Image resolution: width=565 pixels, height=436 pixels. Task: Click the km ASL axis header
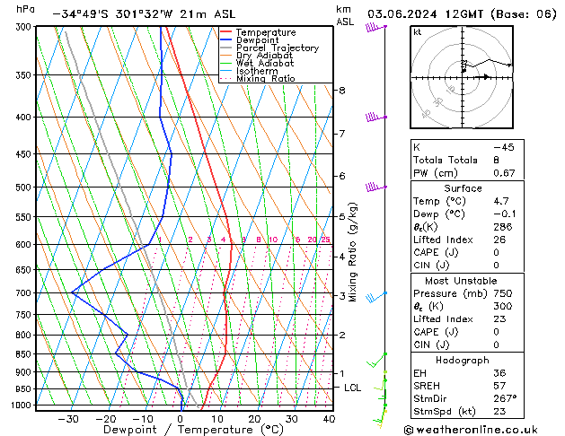(345, 15)
